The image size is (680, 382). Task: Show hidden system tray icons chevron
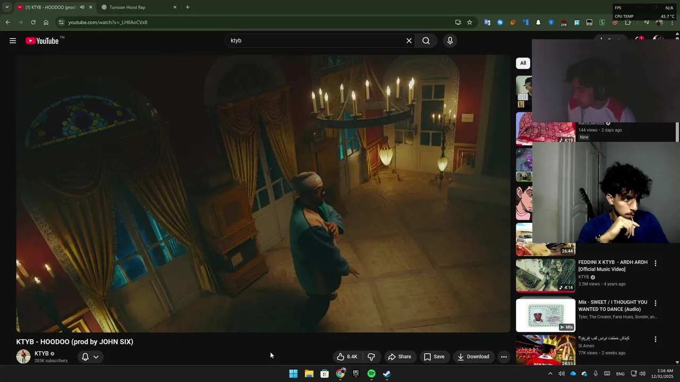(x=550, y=374)
